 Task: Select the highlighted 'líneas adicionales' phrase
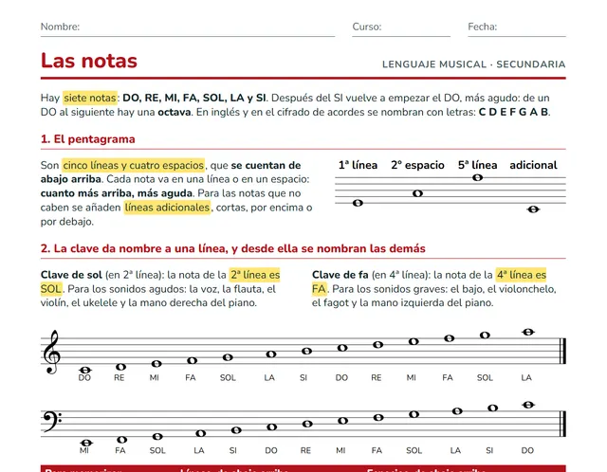pos(167,208)
